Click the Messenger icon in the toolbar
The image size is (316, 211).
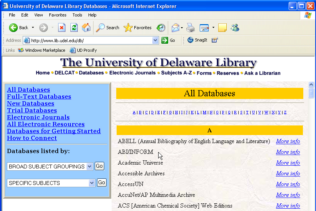tap(235, 28)
